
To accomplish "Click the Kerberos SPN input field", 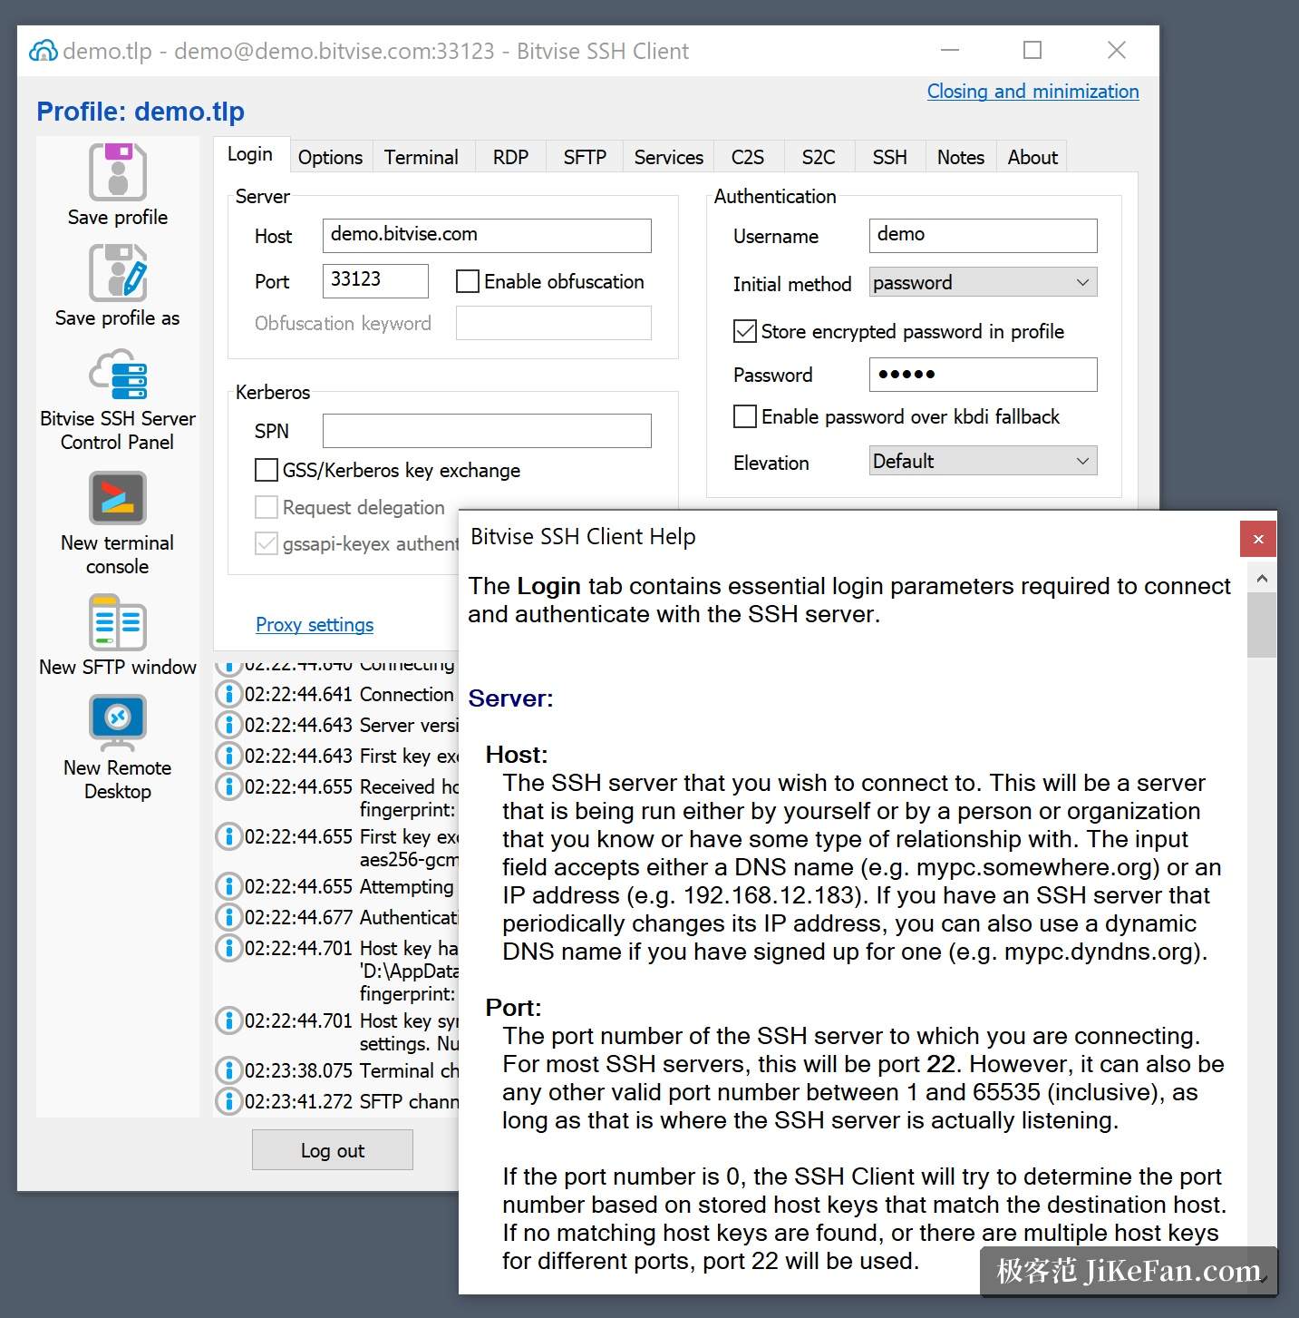I will [487, 431].
